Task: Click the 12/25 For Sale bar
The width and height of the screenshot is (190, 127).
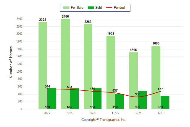Action: (133, 73)
